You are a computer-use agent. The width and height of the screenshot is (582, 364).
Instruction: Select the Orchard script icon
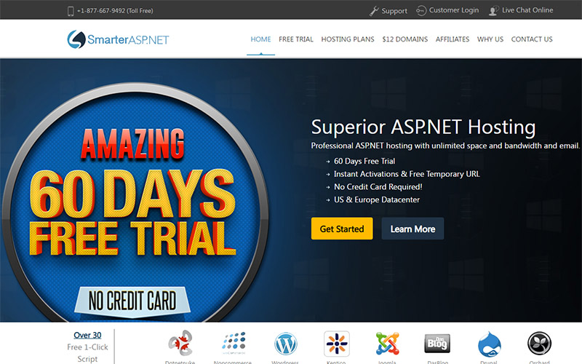click(x=539, y=344)
